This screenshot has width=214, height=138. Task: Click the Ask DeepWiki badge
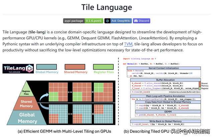point(118,21)
